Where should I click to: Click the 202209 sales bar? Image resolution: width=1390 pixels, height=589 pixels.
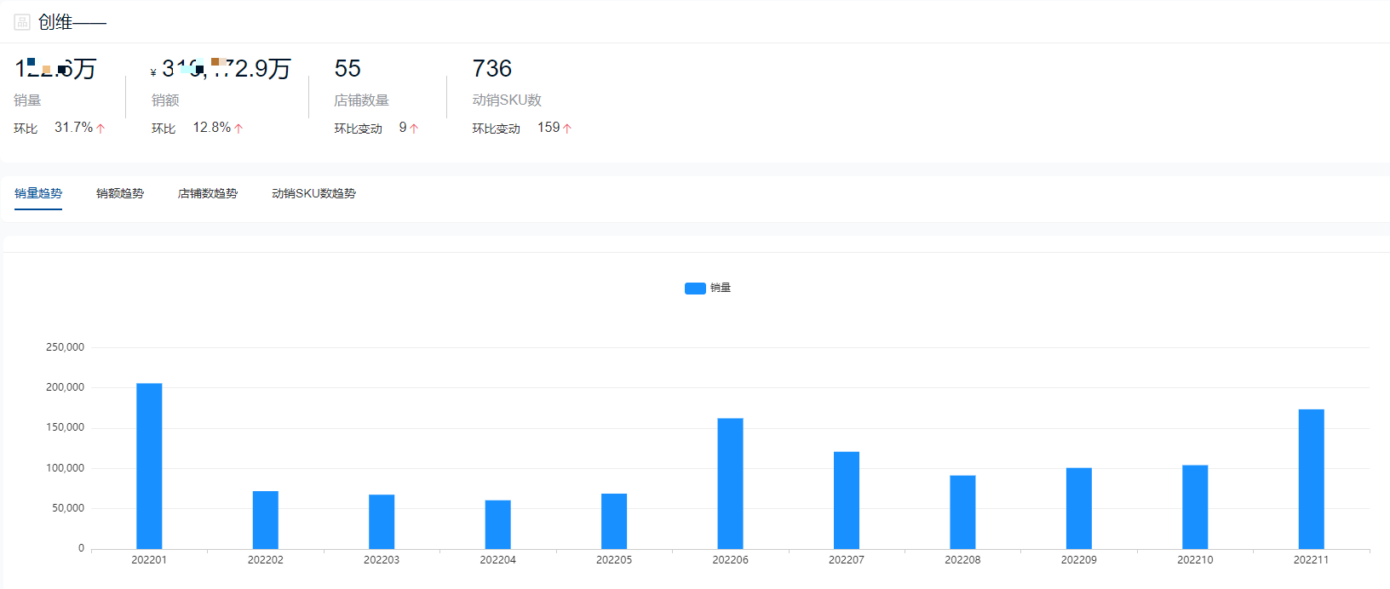1079,508
